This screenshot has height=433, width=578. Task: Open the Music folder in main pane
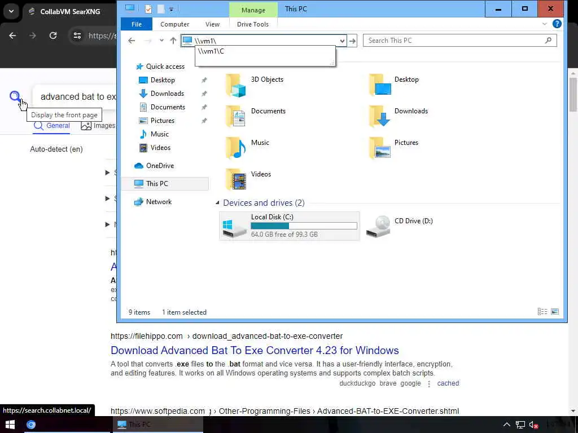(x=235, y=148)
